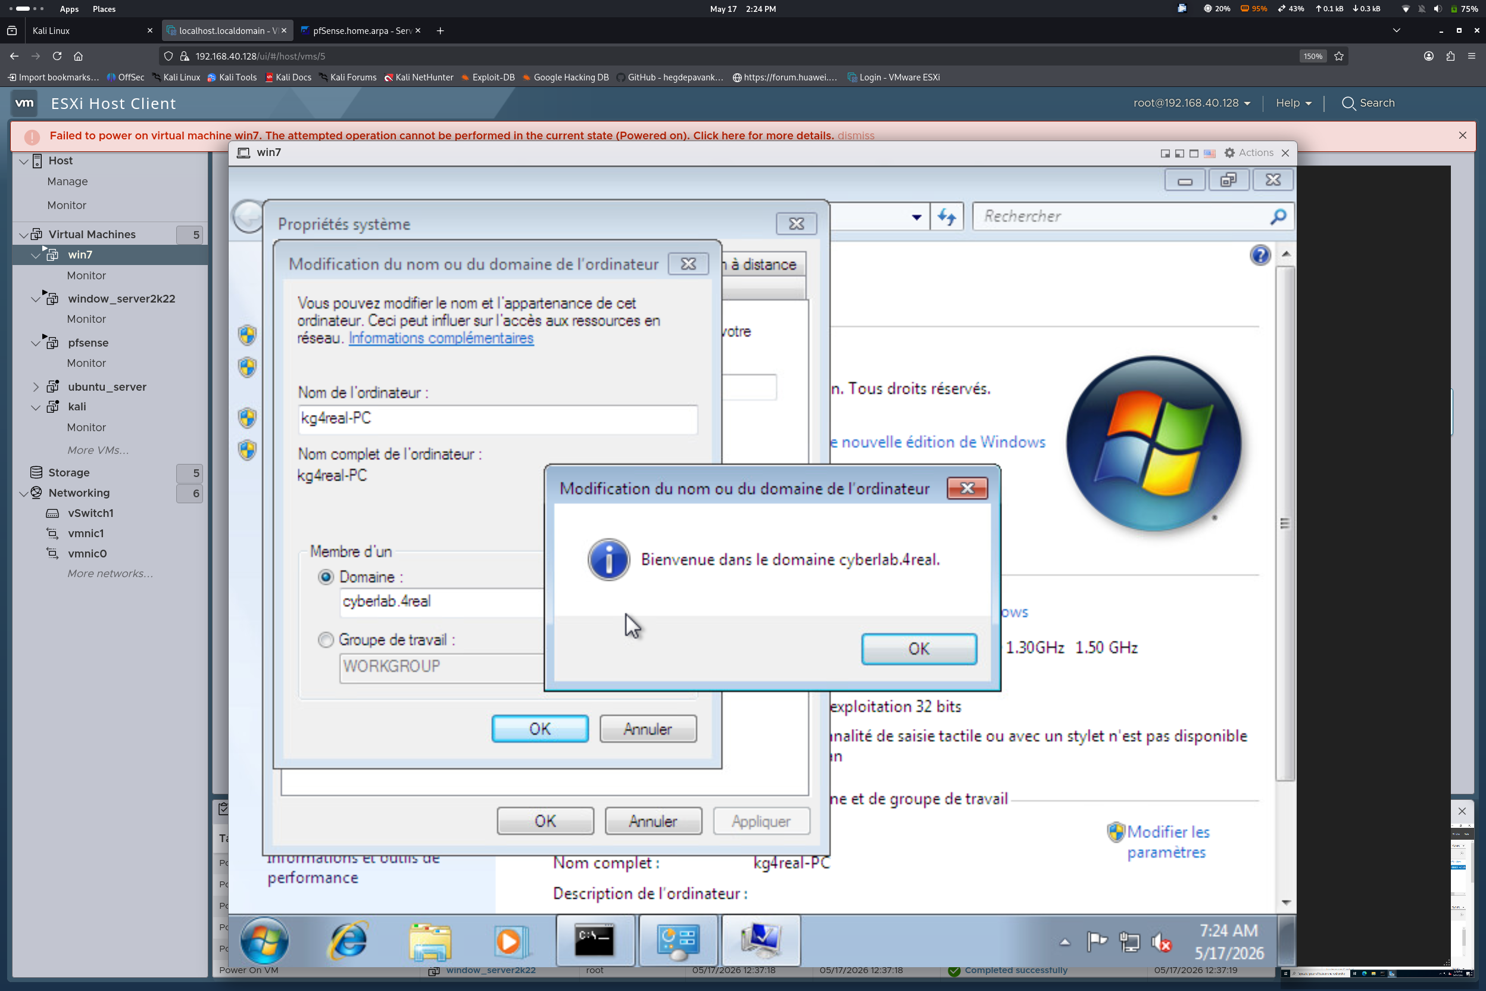Collapse the Networking tree node
Screen dimensions: 1486x991
(x=24, y=493)
